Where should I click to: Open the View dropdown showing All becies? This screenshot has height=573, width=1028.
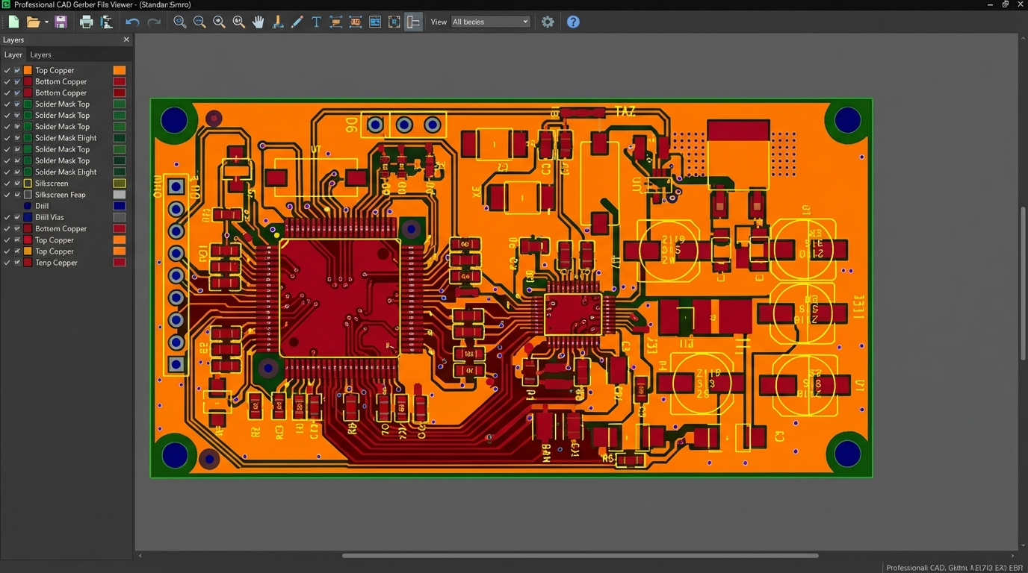490,22
